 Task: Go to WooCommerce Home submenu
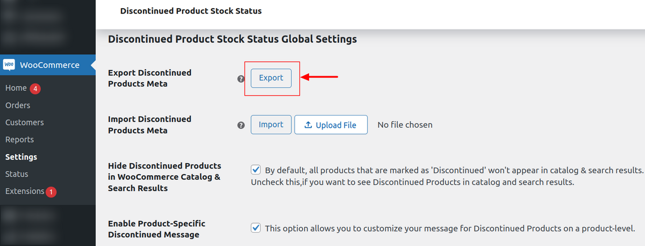point(16,88)
